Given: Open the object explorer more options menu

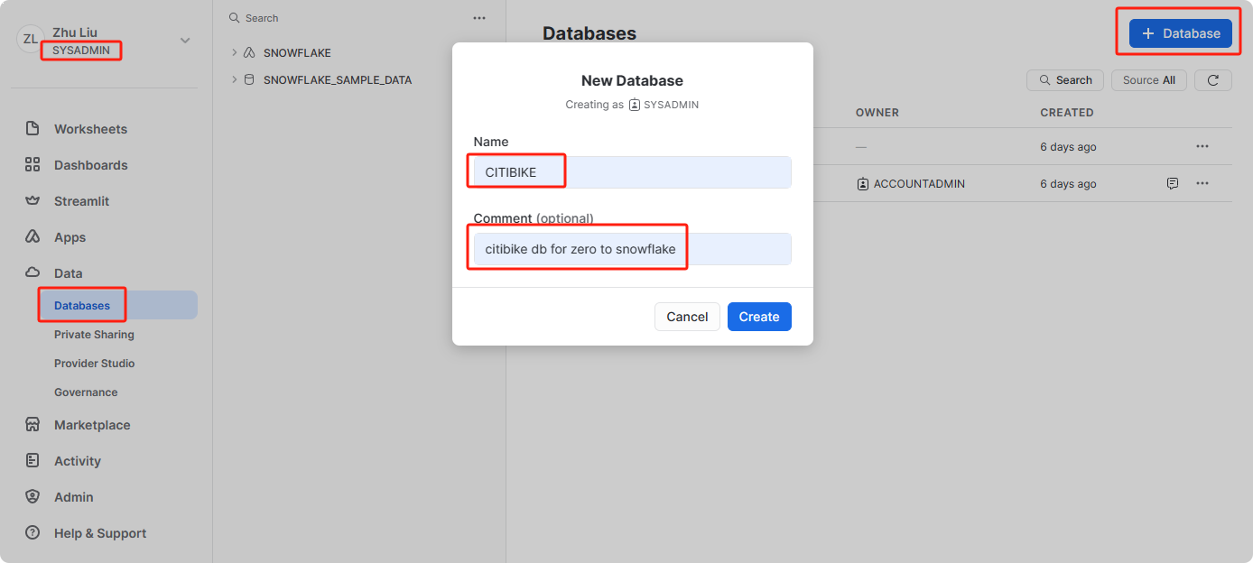Looking at the screenshot, I should coord(479,18).
